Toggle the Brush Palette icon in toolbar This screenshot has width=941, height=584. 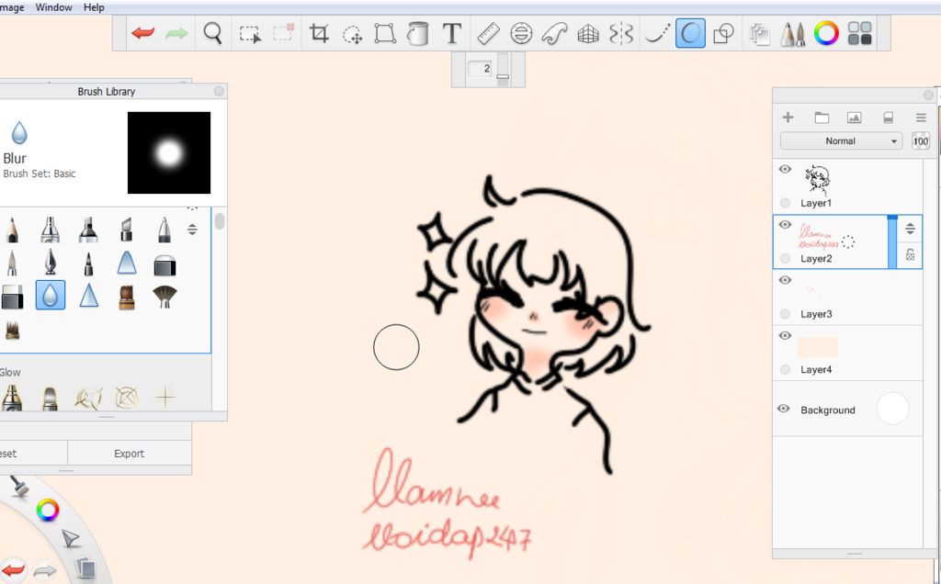point(793,34)
